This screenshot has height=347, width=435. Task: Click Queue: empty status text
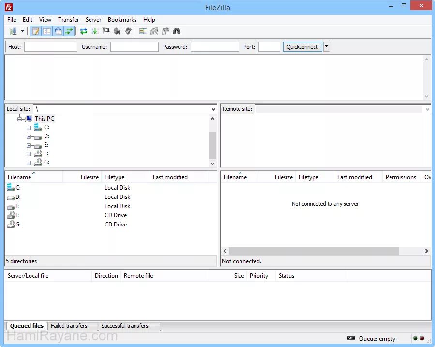[377, 339]
